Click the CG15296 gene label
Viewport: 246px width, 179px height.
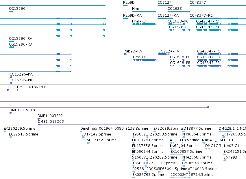17,8
